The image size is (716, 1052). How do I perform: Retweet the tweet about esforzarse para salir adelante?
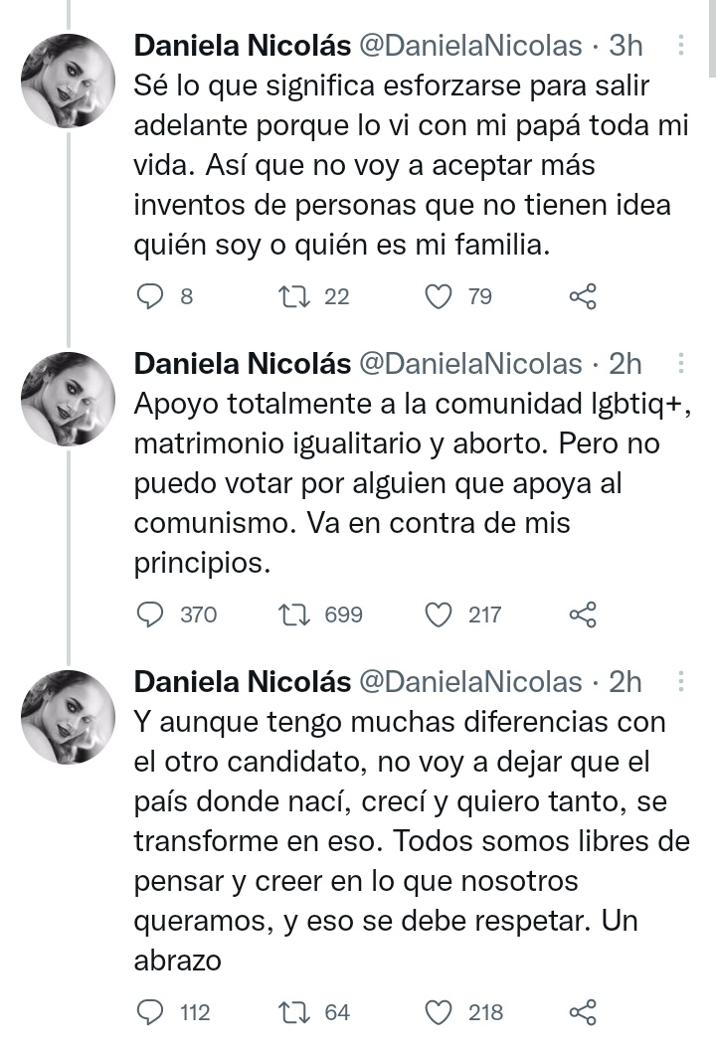294,296
